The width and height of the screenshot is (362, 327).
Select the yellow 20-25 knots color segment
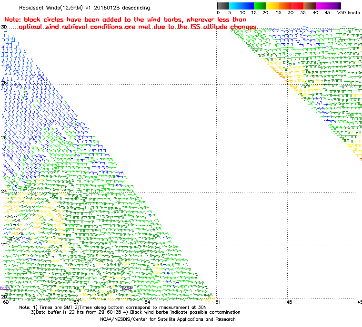(x=272, y=6)
